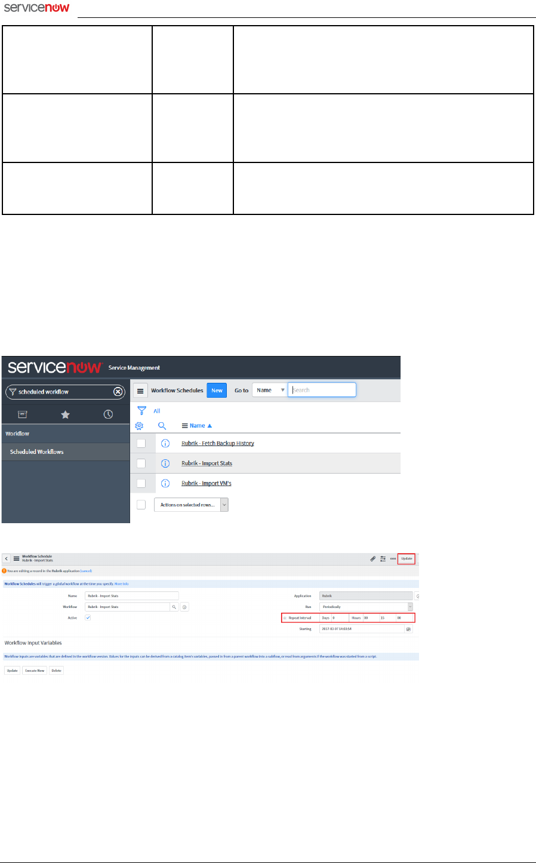
Task: Click the New button
Action: pyautogui.click(x=217, y=391)
